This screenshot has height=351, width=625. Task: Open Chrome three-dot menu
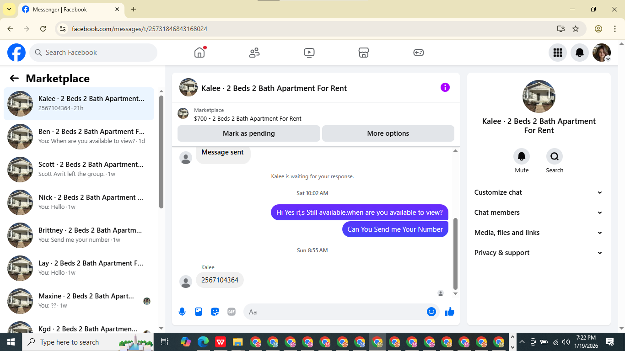click(x=615, y=29)
